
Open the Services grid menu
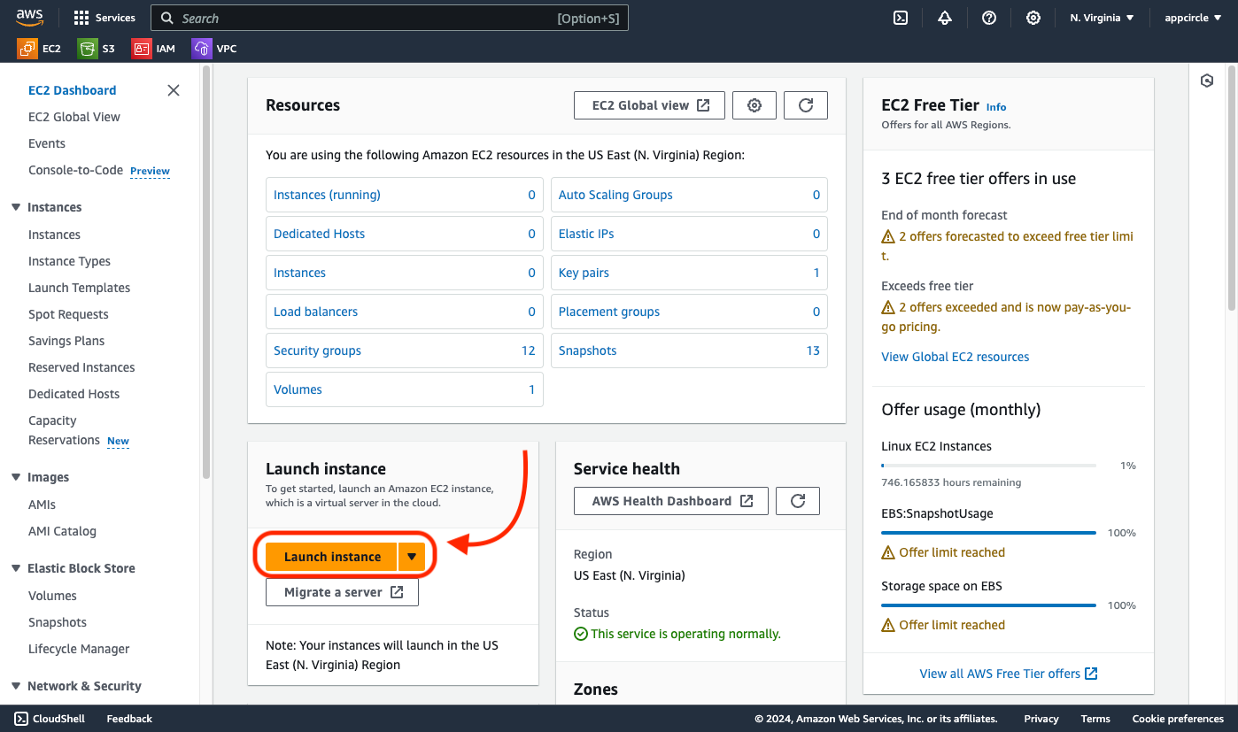pos(104,18)
